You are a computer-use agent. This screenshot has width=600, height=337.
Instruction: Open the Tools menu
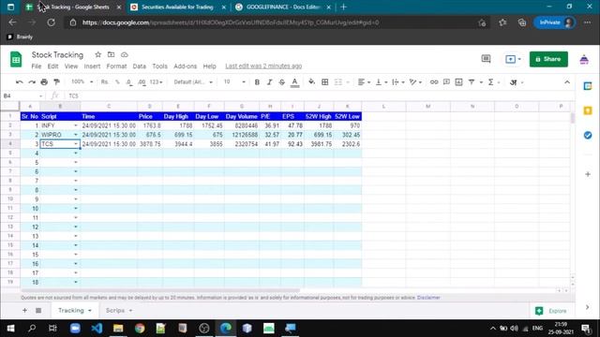pyautogui.click(x=159, y=66)
